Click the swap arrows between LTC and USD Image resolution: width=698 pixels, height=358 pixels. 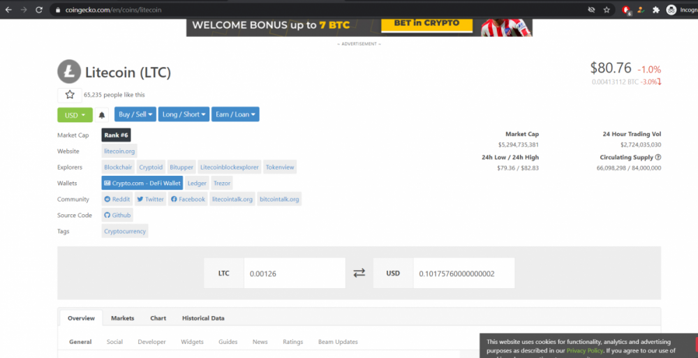[x=359, y=273]
